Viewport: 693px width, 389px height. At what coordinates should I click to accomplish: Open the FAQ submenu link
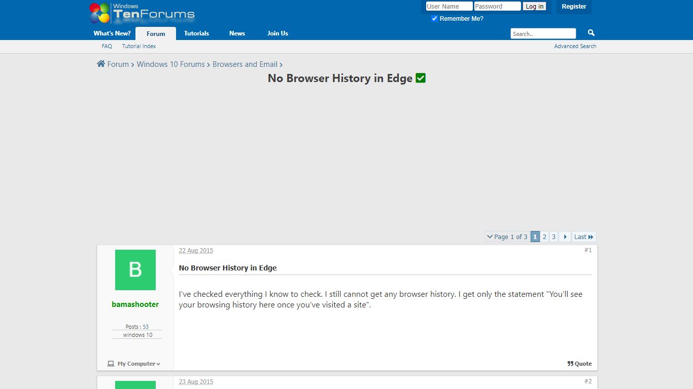pyautogui.click(x=107, y=46)
